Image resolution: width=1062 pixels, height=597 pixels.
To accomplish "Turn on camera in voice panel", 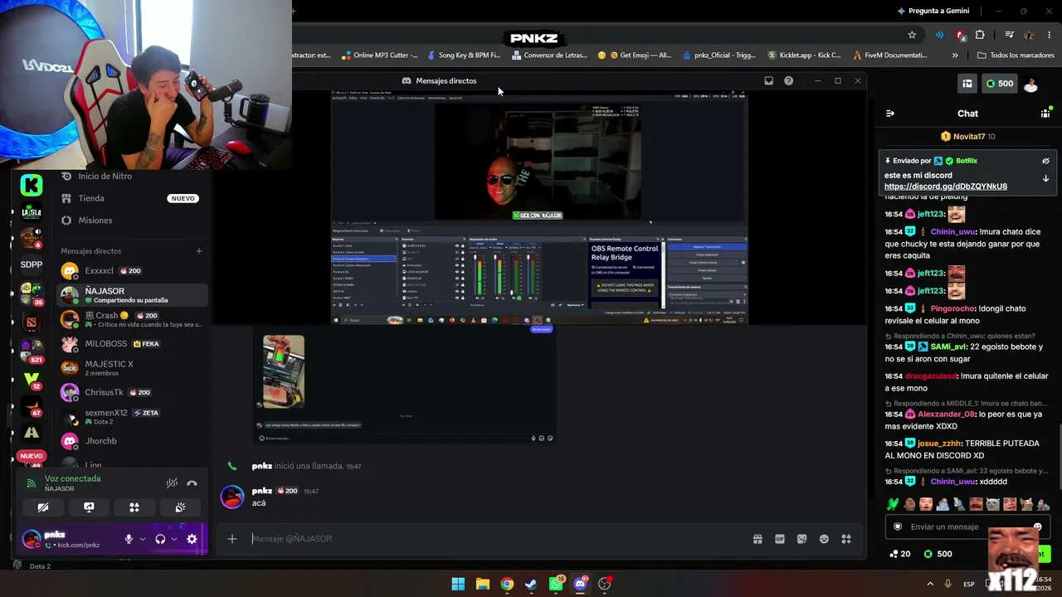I will click(x=43, y=507).
